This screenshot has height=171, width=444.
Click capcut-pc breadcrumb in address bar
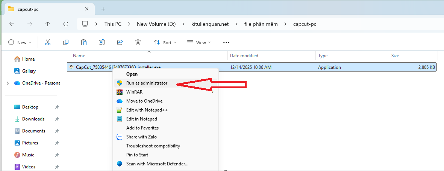[305, 24]
